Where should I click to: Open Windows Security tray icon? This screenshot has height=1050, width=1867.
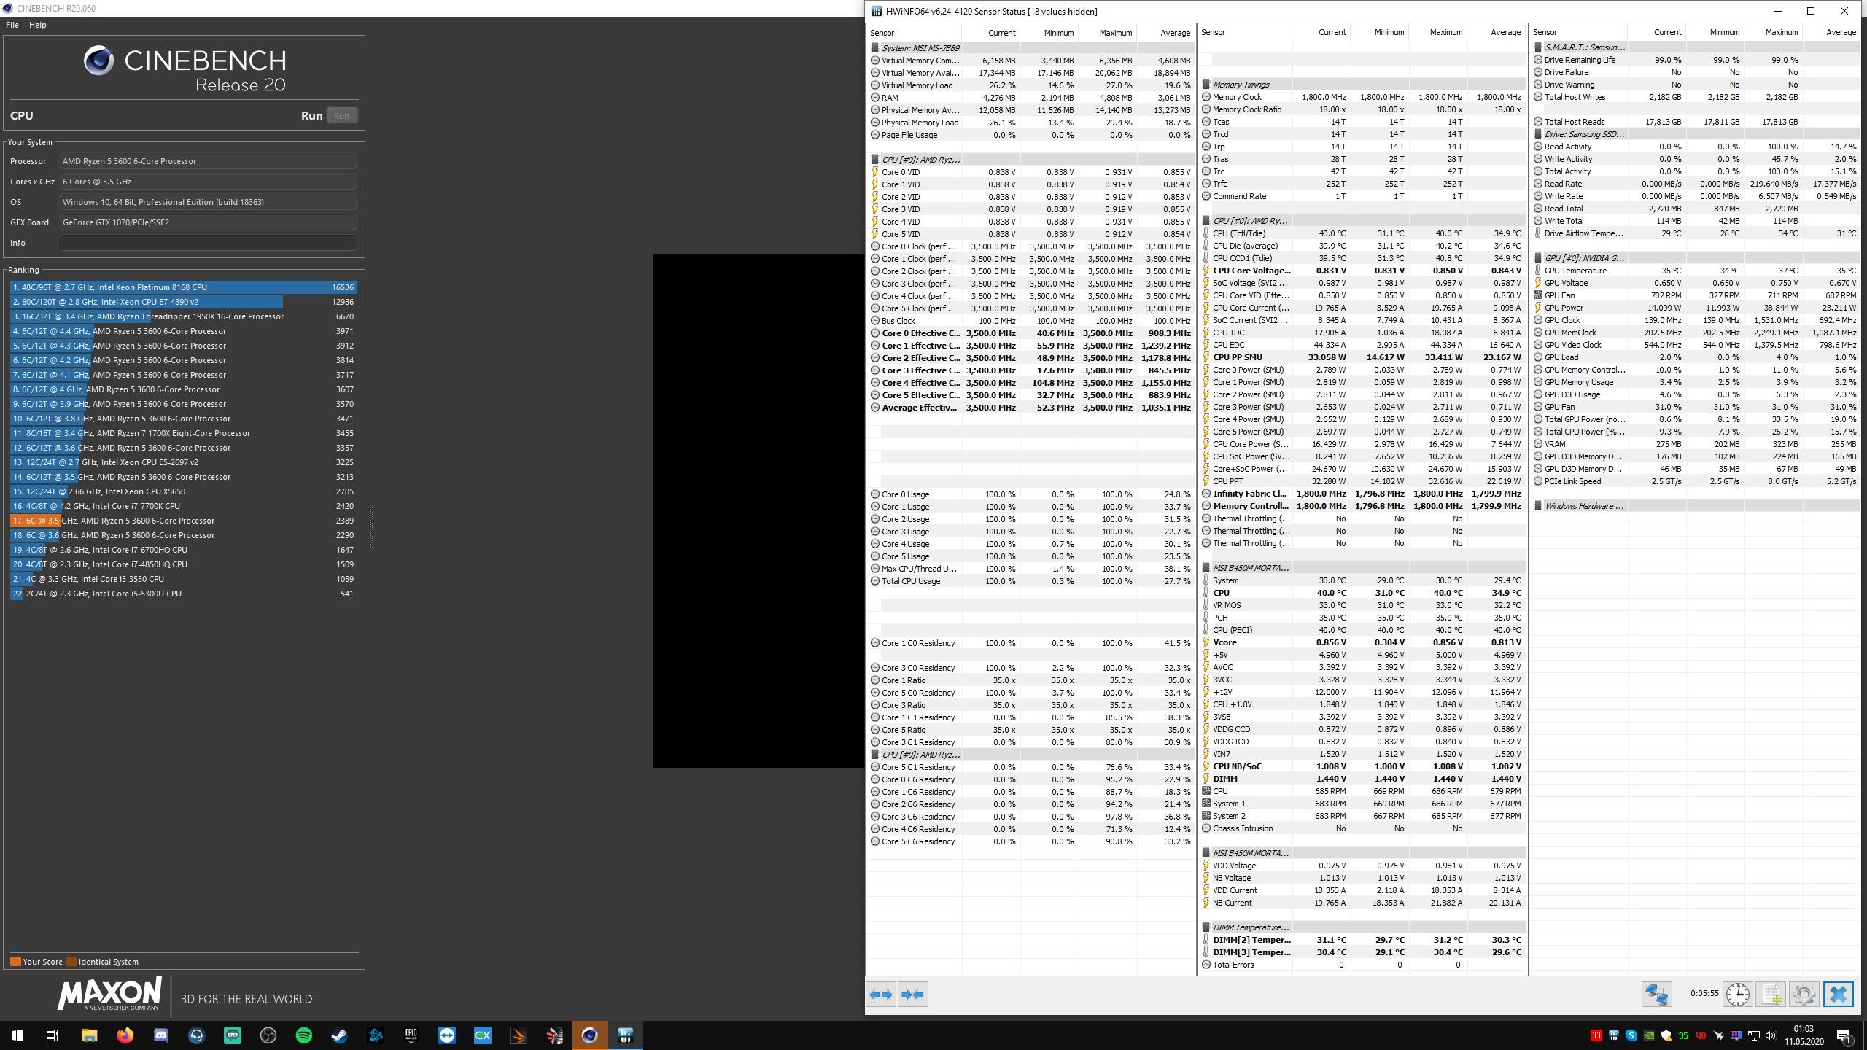[1666, 1035]
